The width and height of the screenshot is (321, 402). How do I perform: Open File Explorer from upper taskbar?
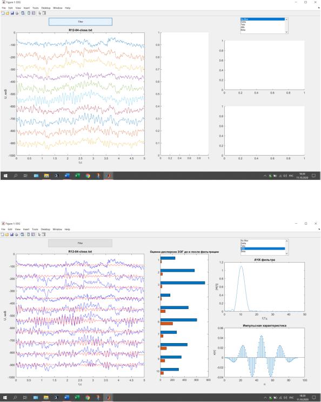(x=46, y=176)
